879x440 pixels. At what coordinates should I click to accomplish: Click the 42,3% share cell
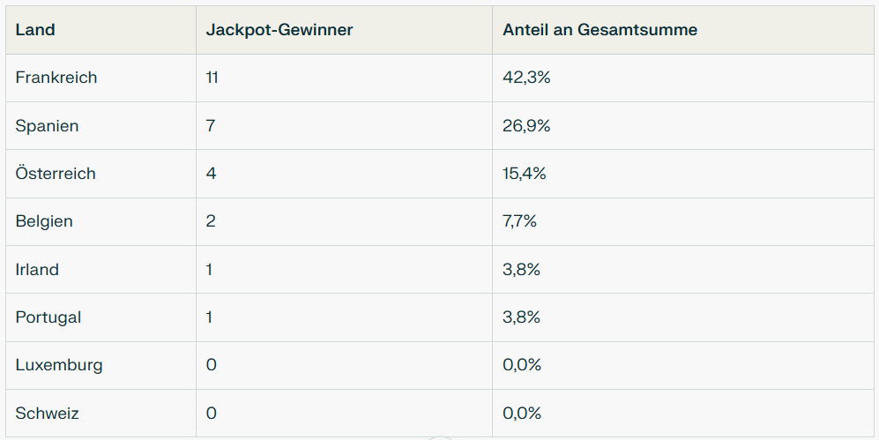click(x=526, y=78)
